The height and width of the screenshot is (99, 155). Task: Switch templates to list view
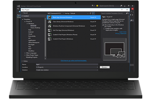pyautogui.click(x=94, y=13)
